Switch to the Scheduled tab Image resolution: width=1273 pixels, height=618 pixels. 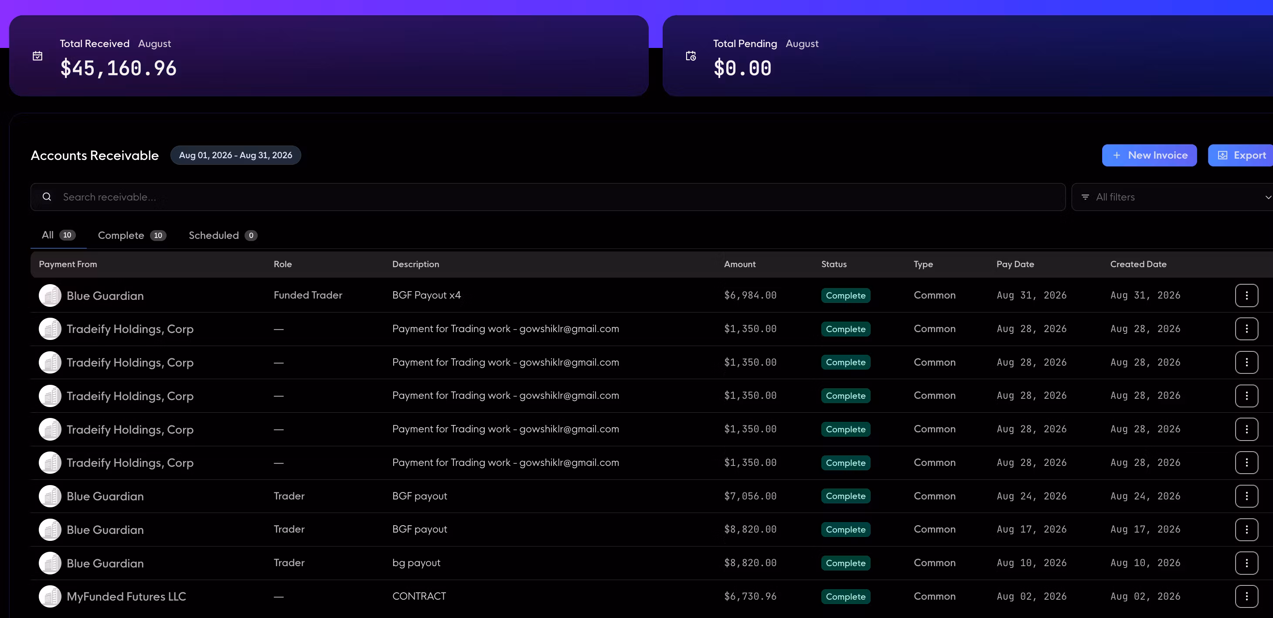tap(223, 235)
